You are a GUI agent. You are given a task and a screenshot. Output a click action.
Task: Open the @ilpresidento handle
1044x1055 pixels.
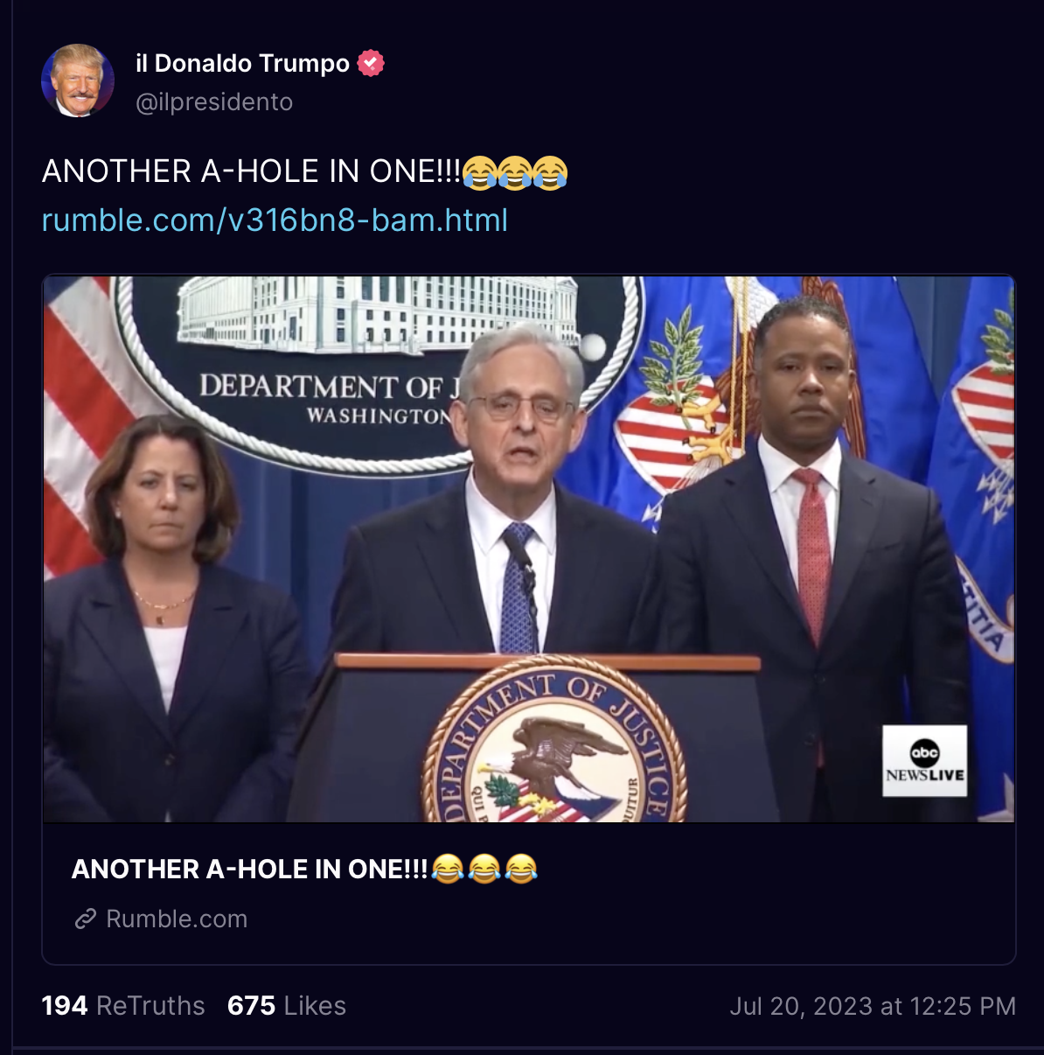coord(214,102)
